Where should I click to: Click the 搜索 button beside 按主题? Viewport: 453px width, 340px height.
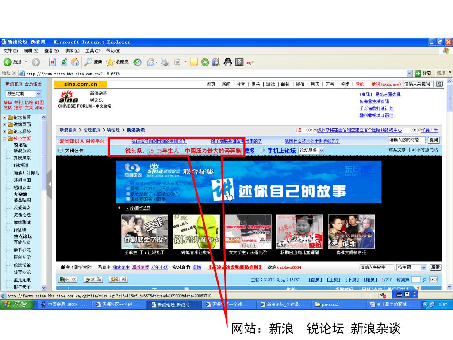tap(435, 267)
